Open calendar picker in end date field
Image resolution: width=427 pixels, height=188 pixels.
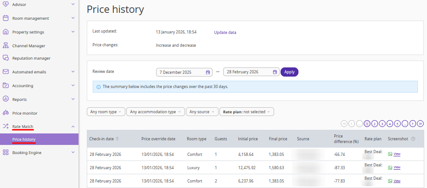pos(275,72)
